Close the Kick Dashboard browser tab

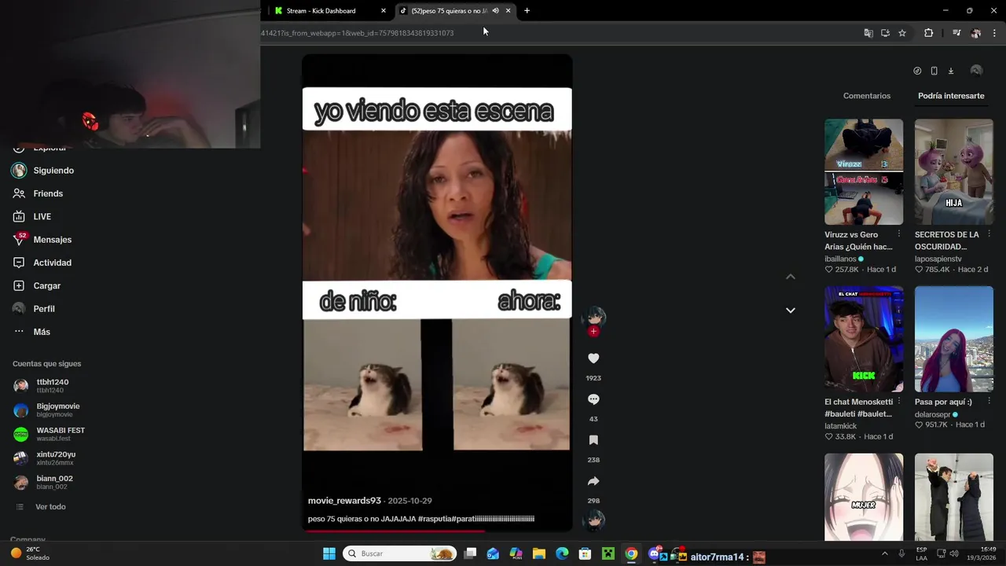pyautogui.click(x=384, y=11)
